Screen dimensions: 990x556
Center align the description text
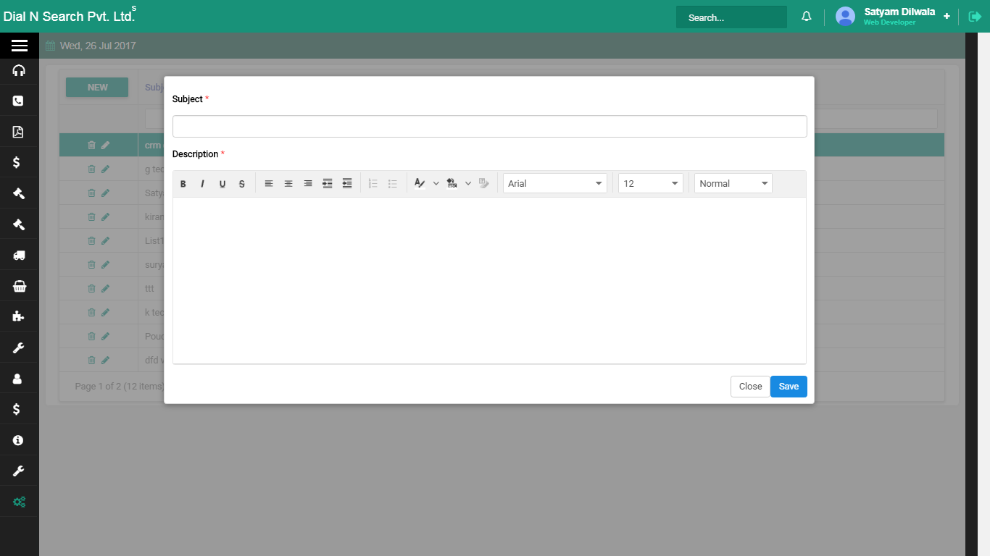tap(288, 184)
